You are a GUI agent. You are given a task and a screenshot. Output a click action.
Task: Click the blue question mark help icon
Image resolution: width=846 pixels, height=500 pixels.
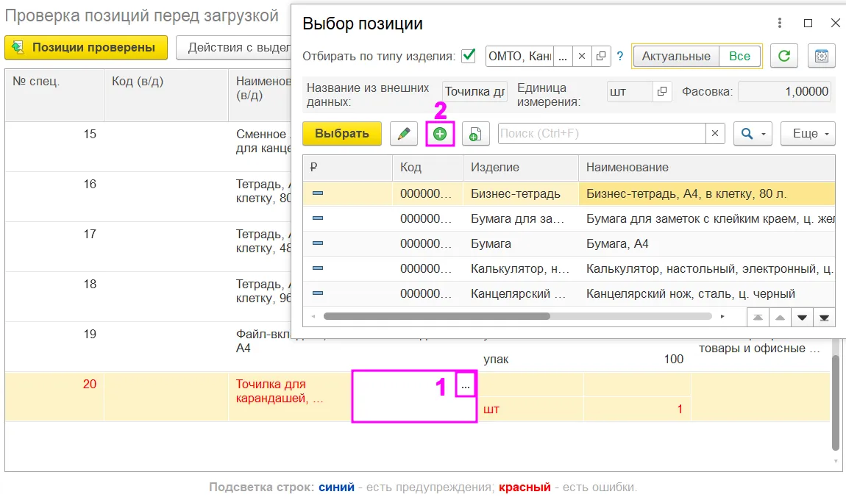[x=620, y=56]
